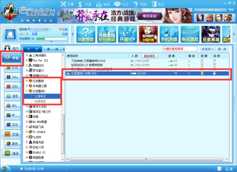The width and height of the screenshot is (237, 172).
Task: Show previous tiles with left arrow
Action: (73, 34)
